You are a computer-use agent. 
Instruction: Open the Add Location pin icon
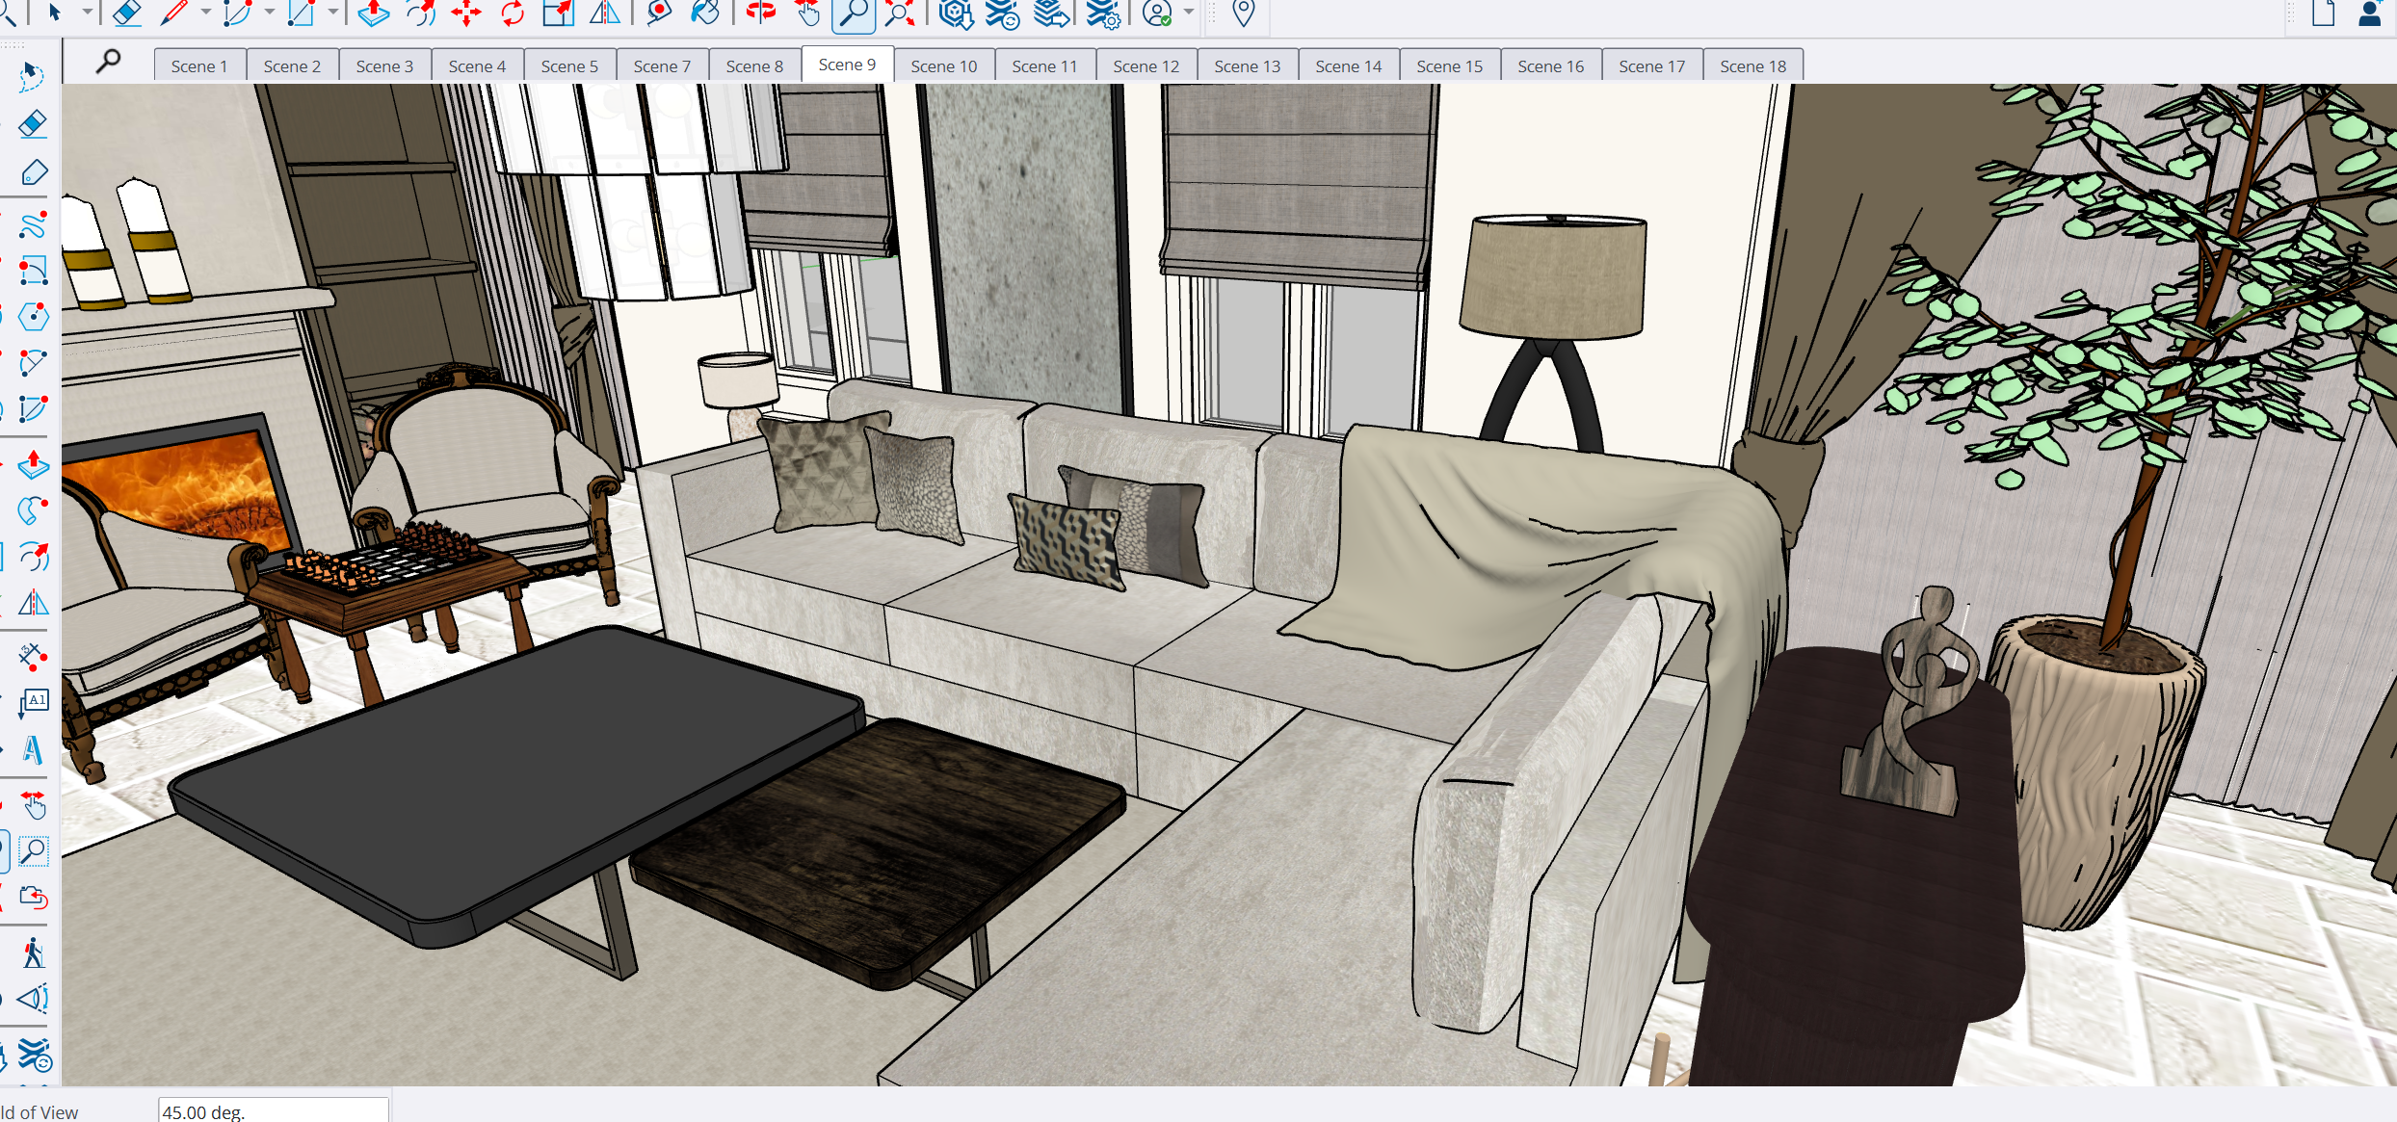click(x=1244, y=13)
